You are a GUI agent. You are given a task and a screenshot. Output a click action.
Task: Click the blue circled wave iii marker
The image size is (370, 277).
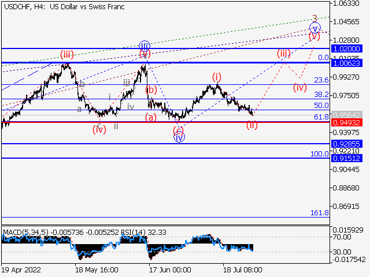(x=145, y=45)
